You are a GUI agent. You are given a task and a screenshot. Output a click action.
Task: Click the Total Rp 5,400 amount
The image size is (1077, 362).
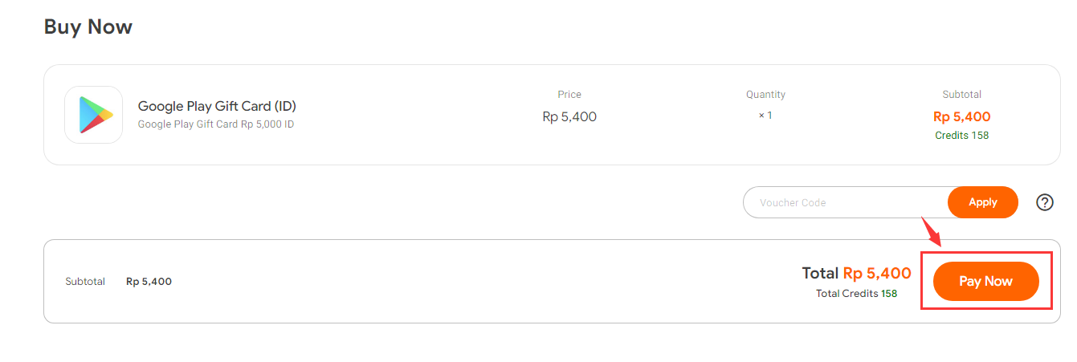[x=856, y=273]
